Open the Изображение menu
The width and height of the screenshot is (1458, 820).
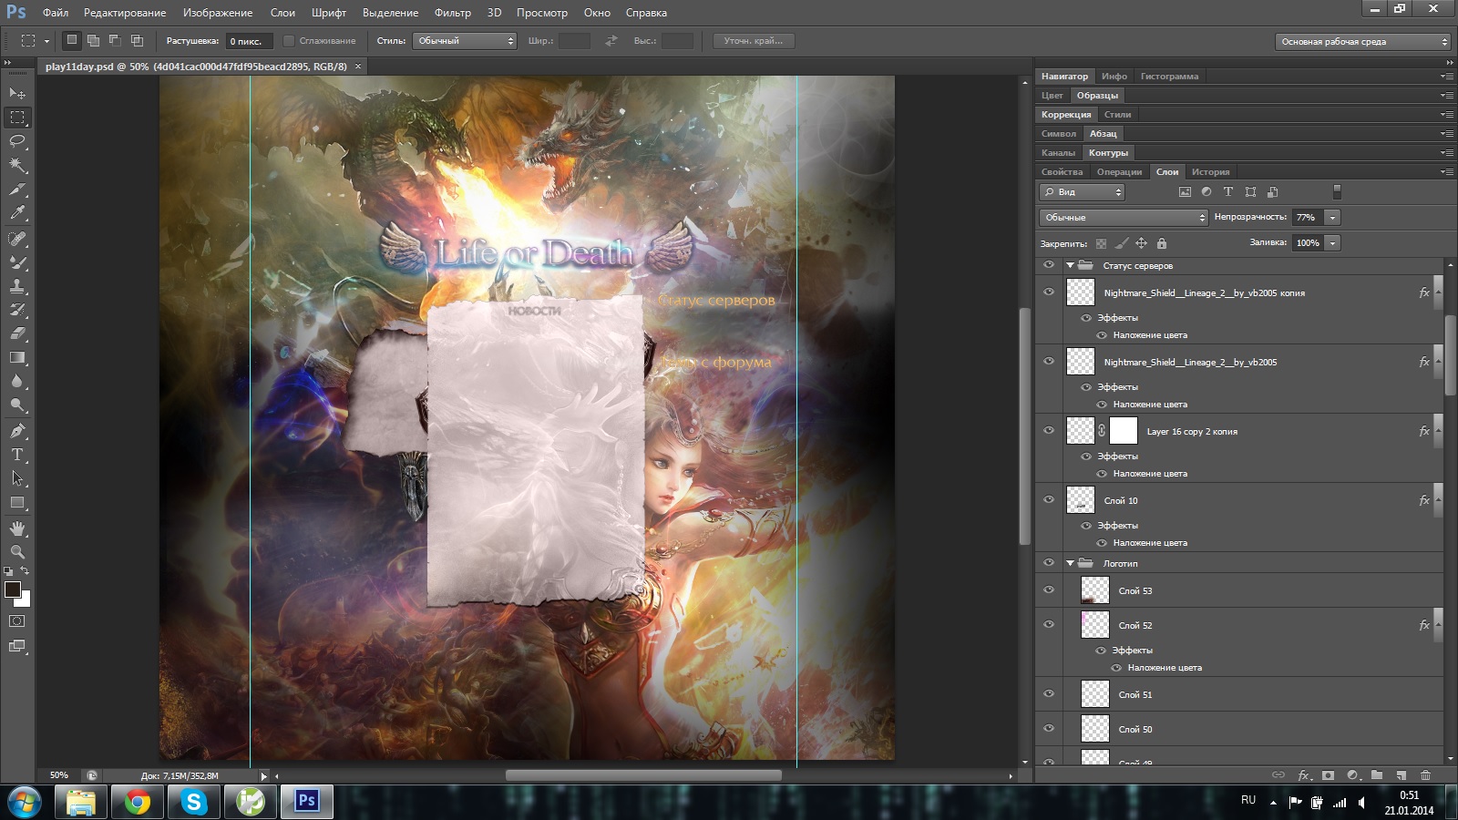click(x=218, y=13)
